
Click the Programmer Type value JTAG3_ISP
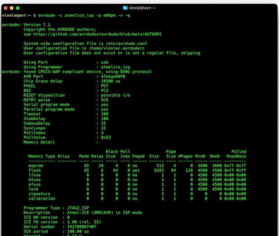pos(78,208)
